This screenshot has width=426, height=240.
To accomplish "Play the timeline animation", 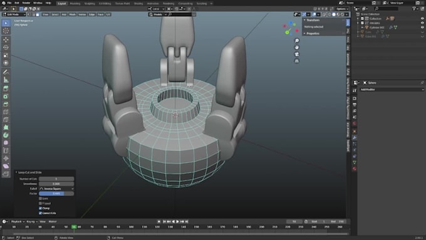I will [178, 222].
